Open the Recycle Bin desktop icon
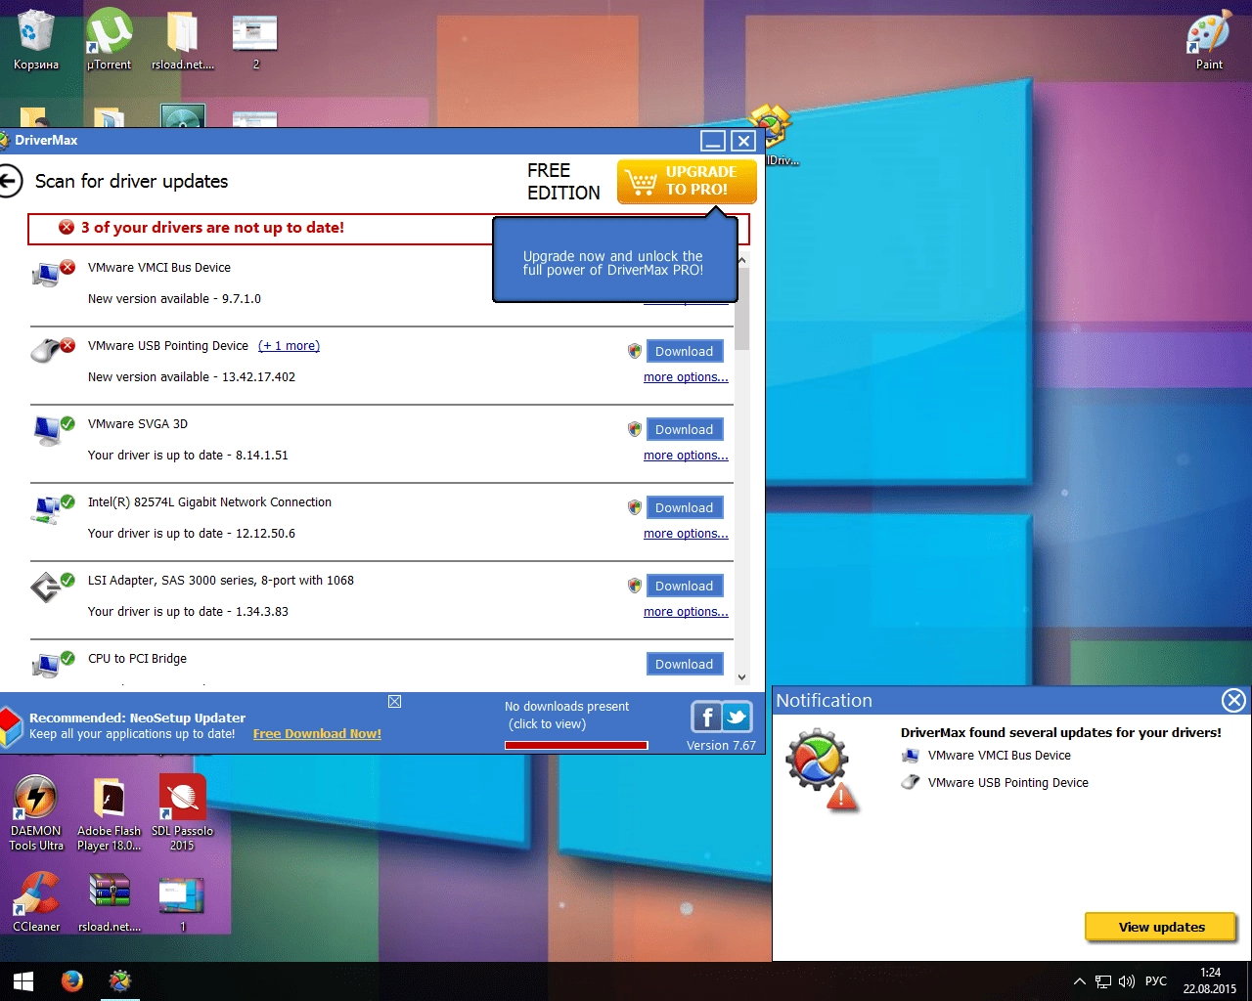The image size is (1252, 1001). click(36, 40)
